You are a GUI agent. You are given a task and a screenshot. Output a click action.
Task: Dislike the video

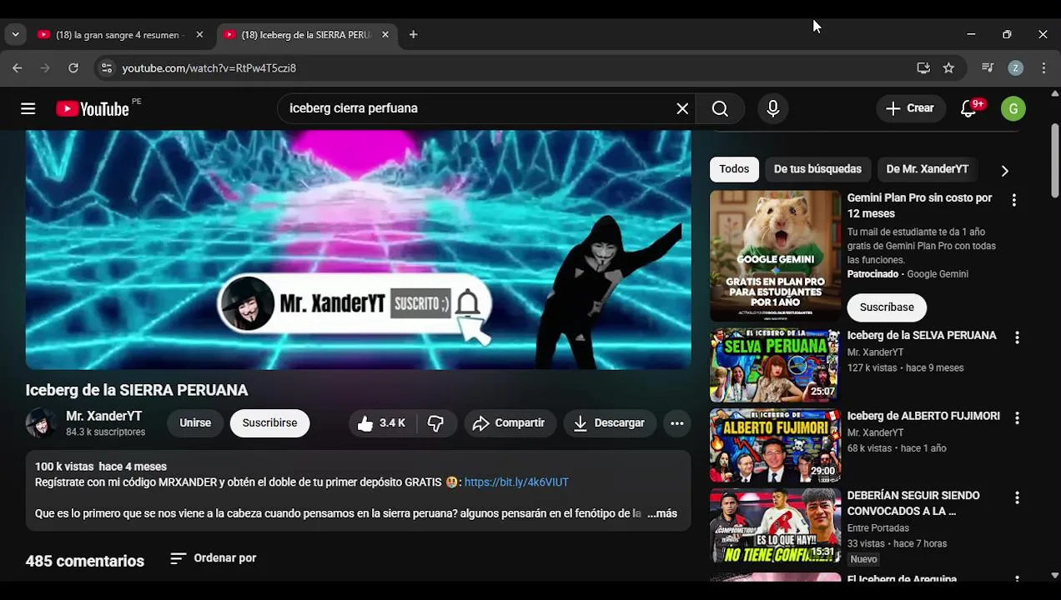click(x=435, y=423)
